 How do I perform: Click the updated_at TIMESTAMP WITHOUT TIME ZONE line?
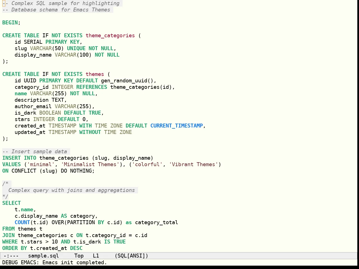coord(73,132)
